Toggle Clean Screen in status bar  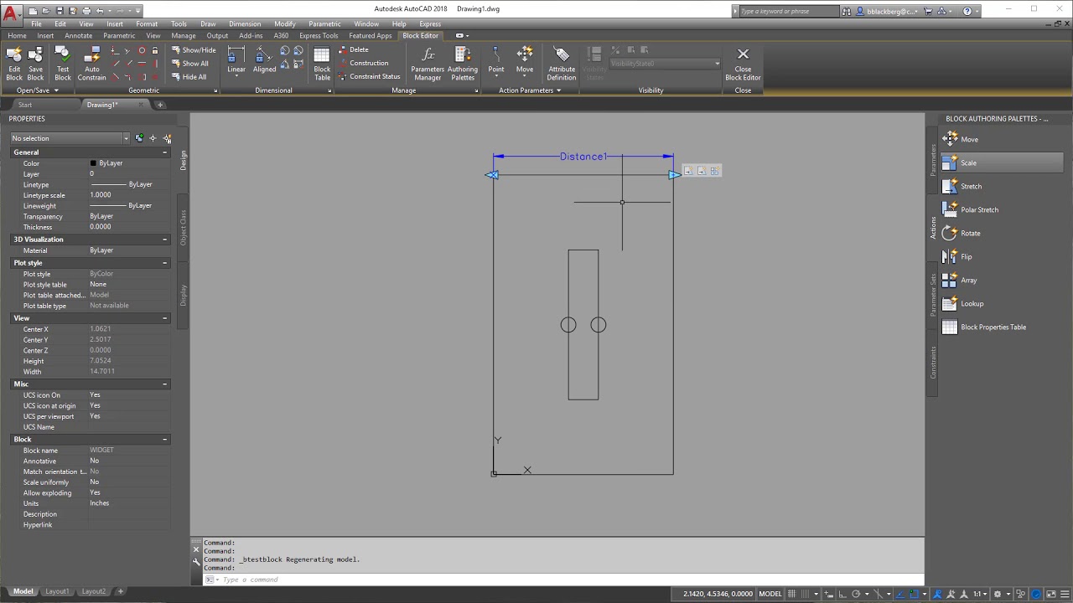click(x=1051, y=594)
